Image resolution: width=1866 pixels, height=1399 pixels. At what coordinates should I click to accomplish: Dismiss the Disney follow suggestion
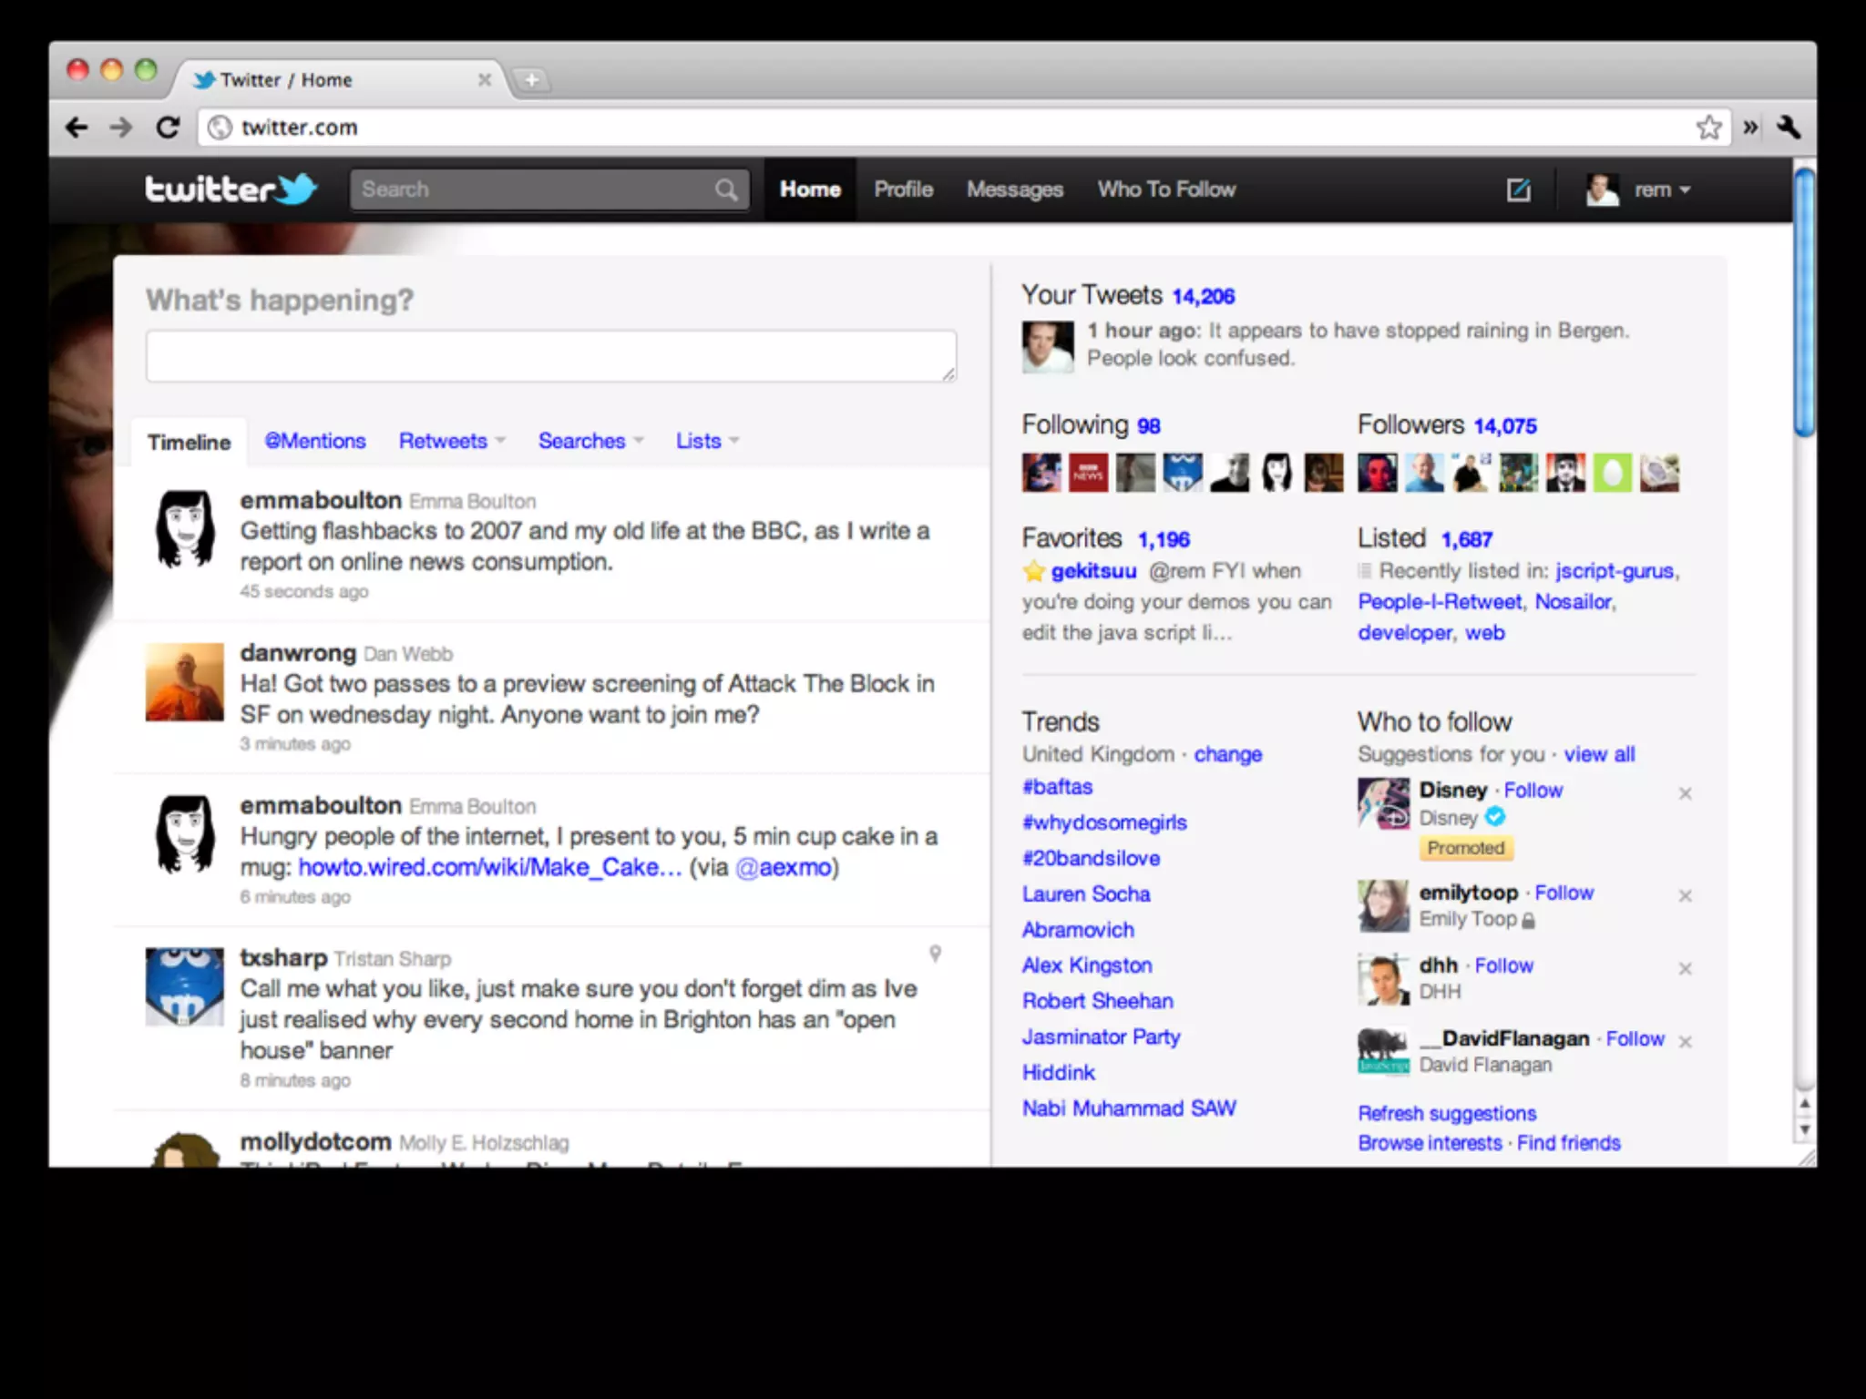(1685, 793)
